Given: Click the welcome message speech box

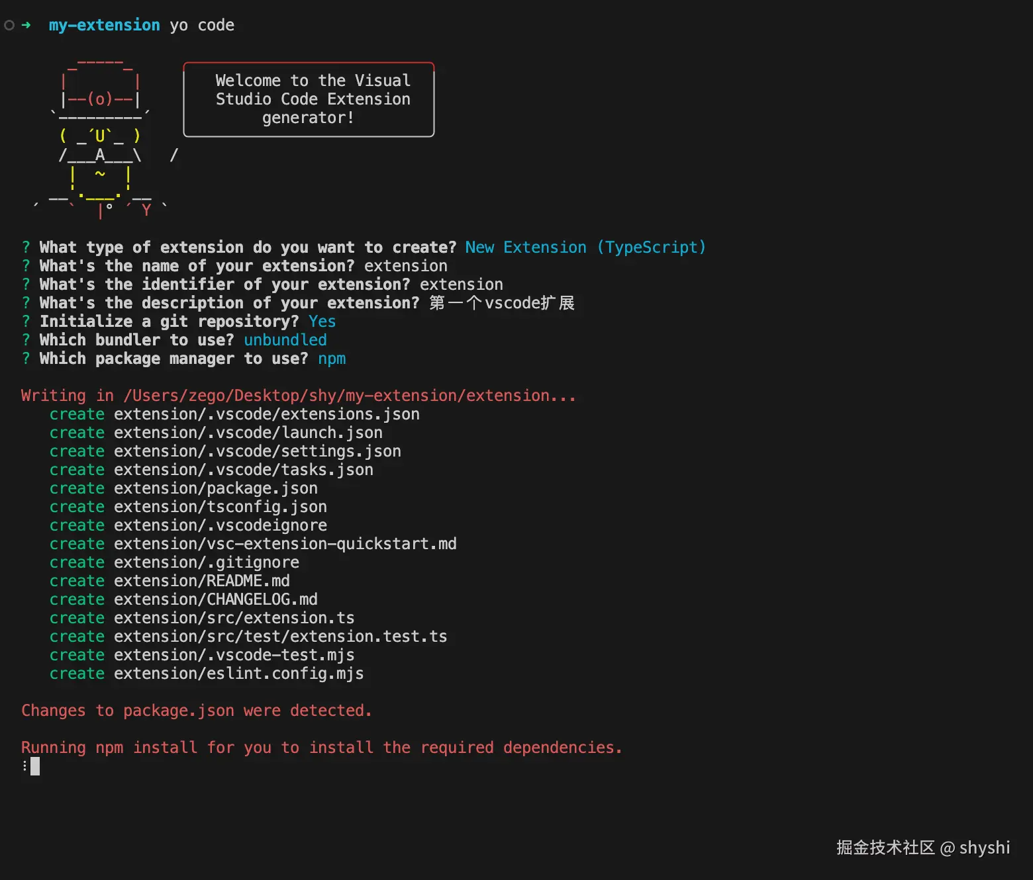Looking at the screenshot, I should (x=309, y=99).
